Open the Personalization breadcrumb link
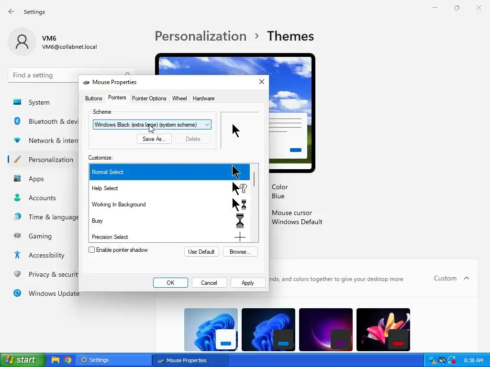490x367 pixels. point(200,36)
